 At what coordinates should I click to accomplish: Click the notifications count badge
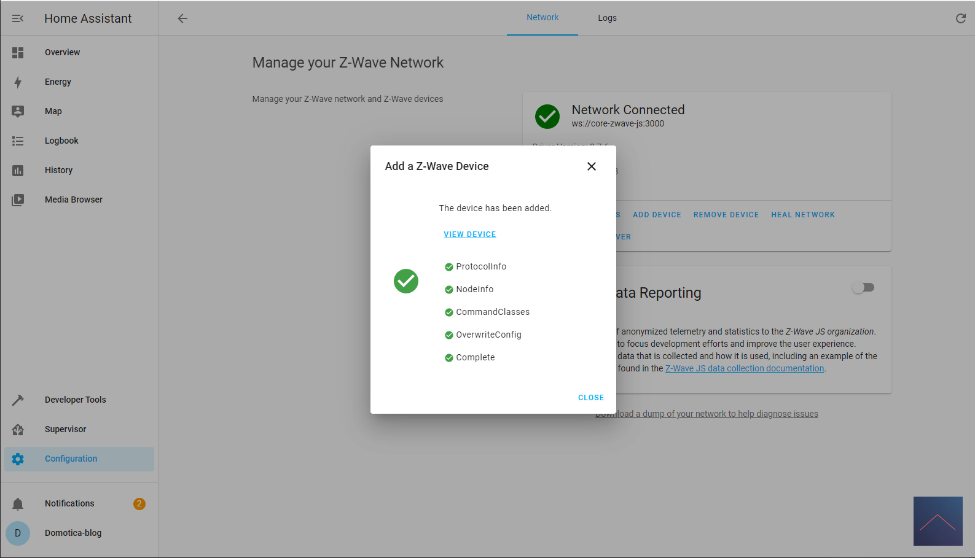[x=139, y=504]
